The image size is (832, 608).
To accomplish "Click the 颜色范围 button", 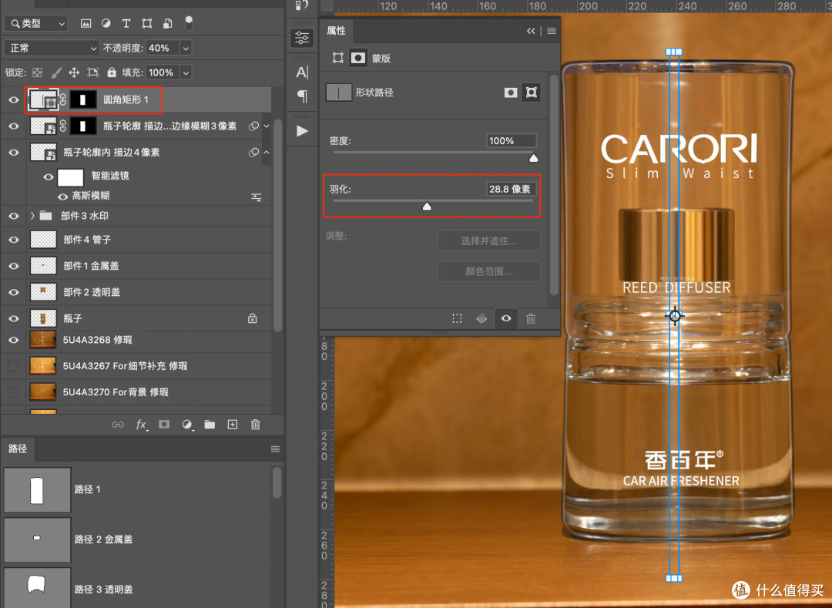I will click(x=488, y=272).
